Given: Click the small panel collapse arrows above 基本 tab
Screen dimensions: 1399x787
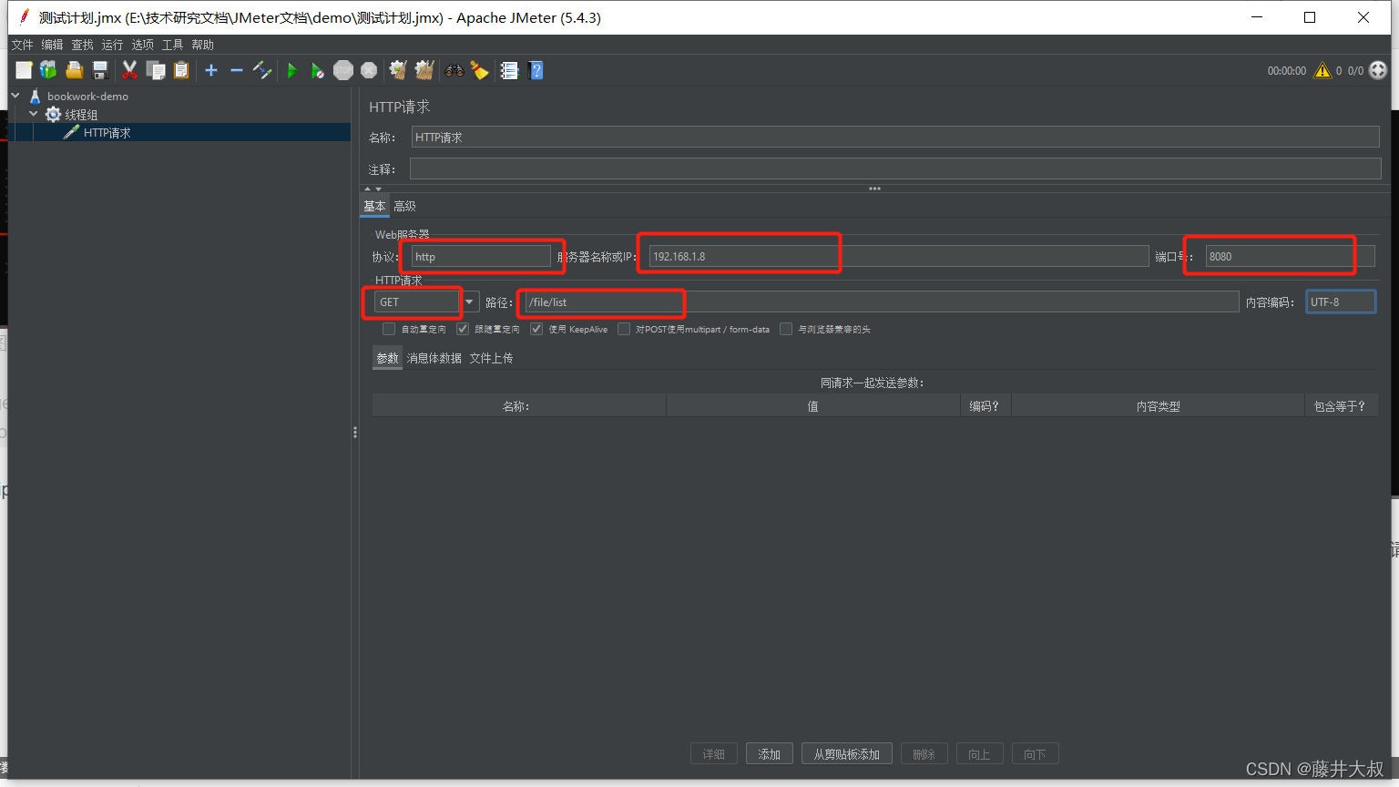Looking at the screenshot, I should [x=373, y=189].
